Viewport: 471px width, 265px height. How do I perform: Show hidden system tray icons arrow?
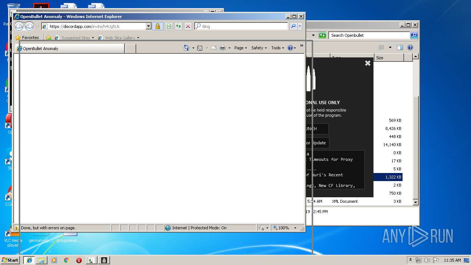click(x=411, y=260)
